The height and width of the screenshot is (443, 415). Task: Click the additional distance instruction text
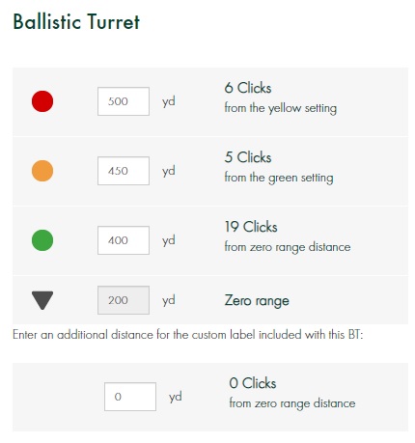(x=188, y=335)
